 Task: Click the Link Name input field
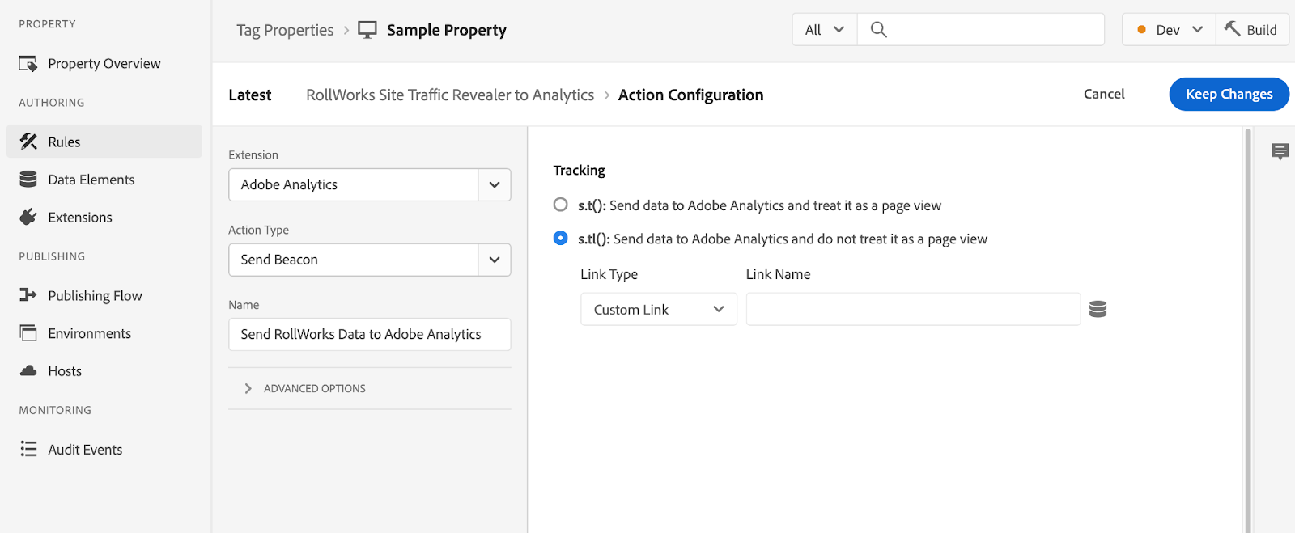click(913, 309)
